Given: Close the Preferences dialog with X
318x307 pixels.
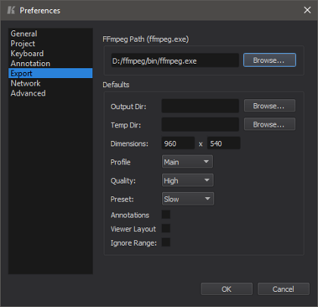Looking at the screenshot, I should [307, 10].
